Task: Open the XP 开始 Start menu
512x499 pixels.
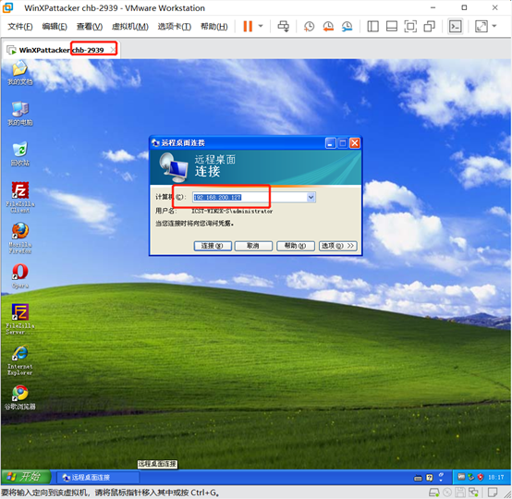Action: click(x=26, y=477)
